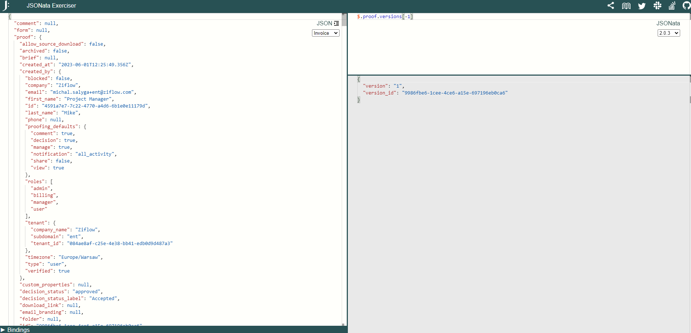Open the GitHub icon
The height and width of the screenshot is (333, 691).
686,6
